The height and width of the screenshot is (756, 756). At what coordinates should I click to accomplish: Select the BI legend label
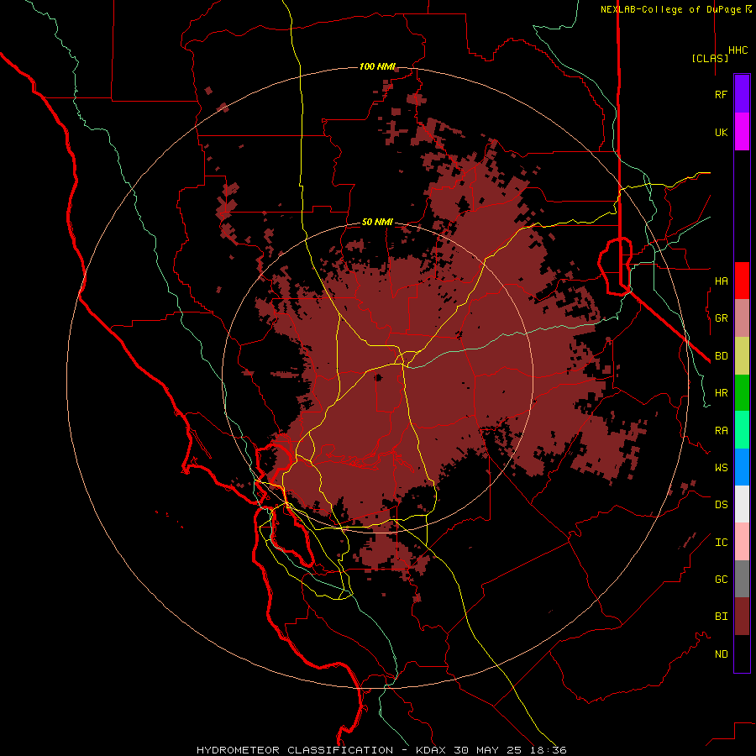pos(721,617)
